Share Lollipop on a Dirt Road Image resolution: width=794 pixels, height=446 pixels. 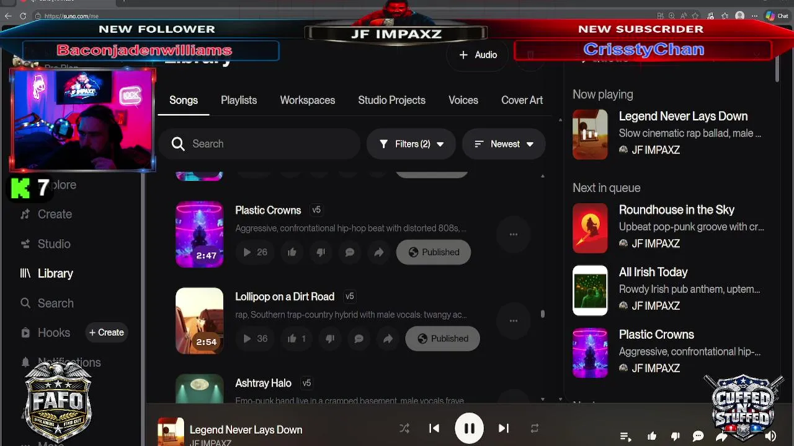click(388, 338)
